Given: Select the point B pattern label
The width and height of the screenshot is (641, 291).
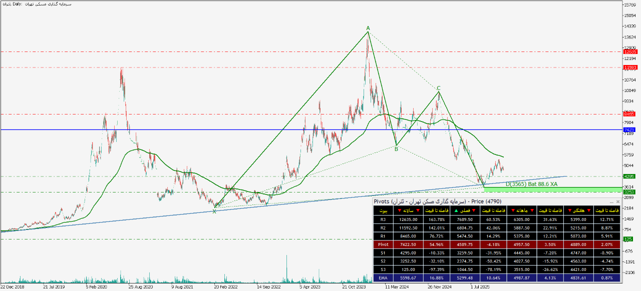Looking at the screenshot, I should coord(396,148).
